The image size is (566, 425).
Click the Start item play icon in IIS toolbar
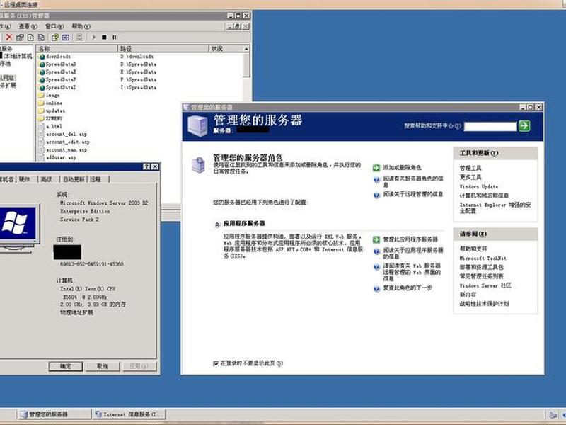pyautogui.click(x=94, y=38)
